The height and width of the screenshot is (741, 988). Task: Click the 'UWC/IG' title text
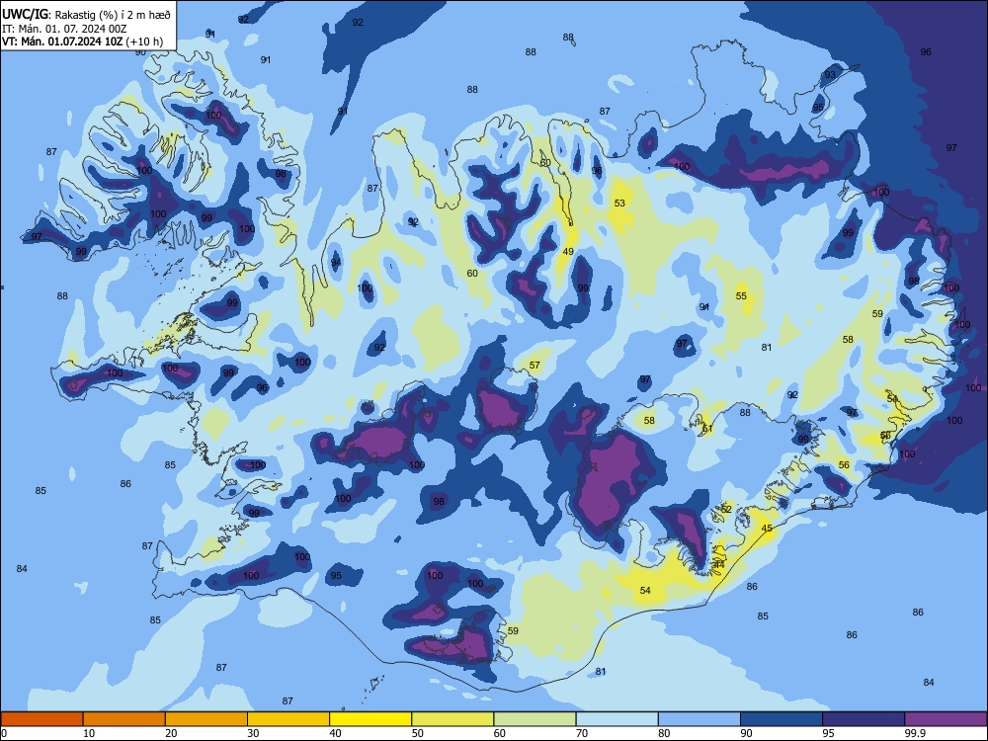(x=25, y=15)
